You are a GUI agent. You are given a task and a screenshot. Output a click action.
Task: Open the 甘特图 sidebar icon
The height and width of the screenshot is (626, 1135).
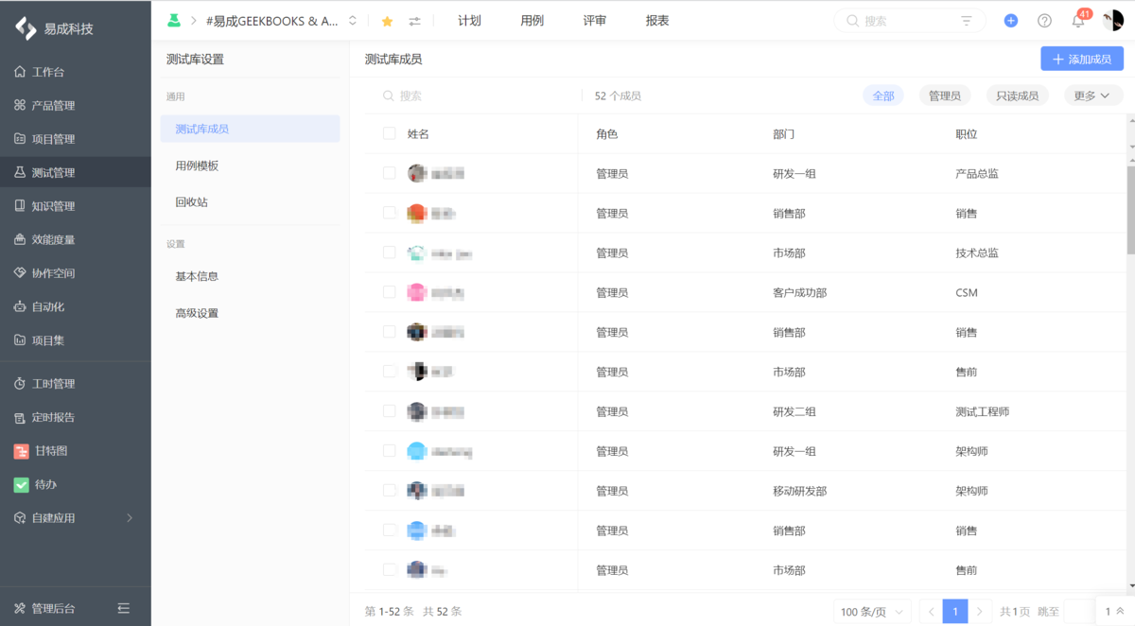click(21, 451)
